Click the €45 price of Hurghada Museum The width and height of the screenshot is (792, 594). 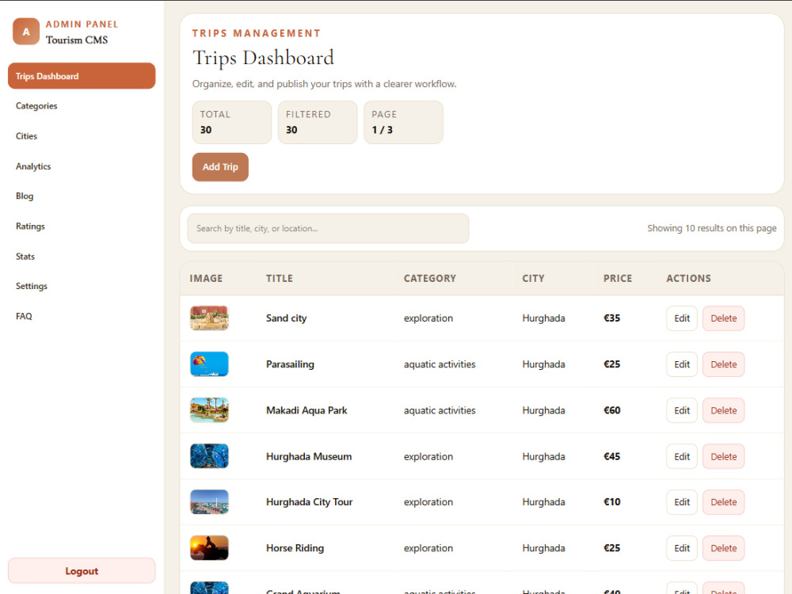(611, 456)
